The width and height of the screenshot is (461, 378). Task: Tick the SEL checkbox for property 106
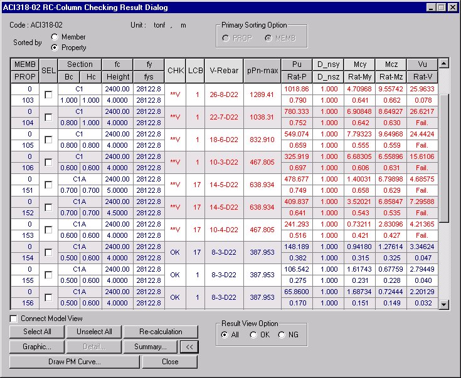coord(48,162)
